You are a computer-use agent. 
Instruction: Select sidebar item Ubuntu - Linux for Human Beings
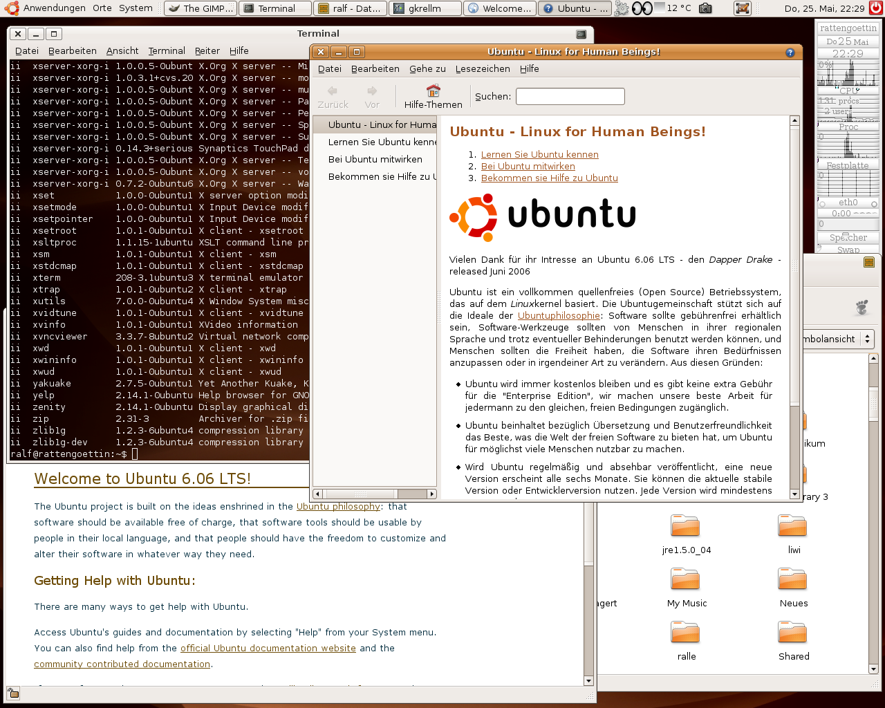[x=375, y=125]
